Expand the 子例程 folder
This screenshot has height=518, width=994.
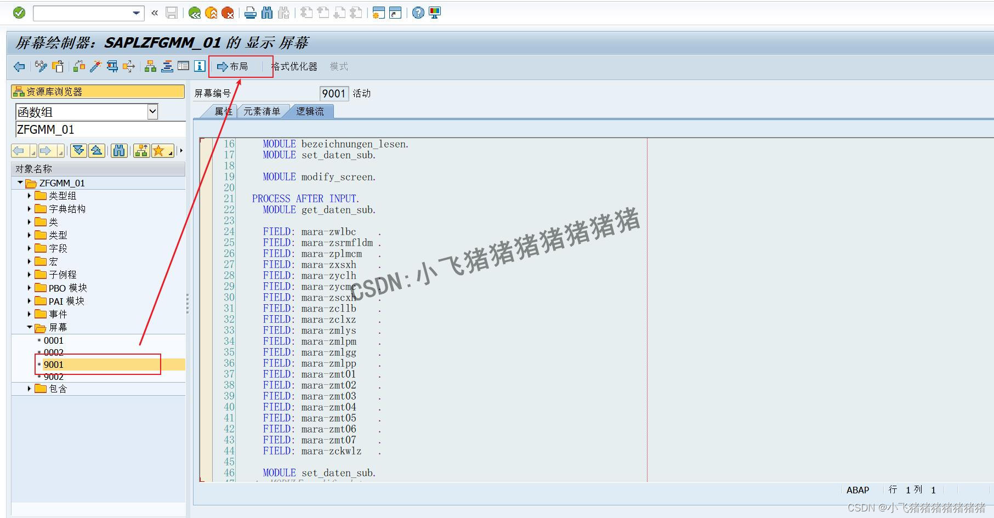pos(30,275)
